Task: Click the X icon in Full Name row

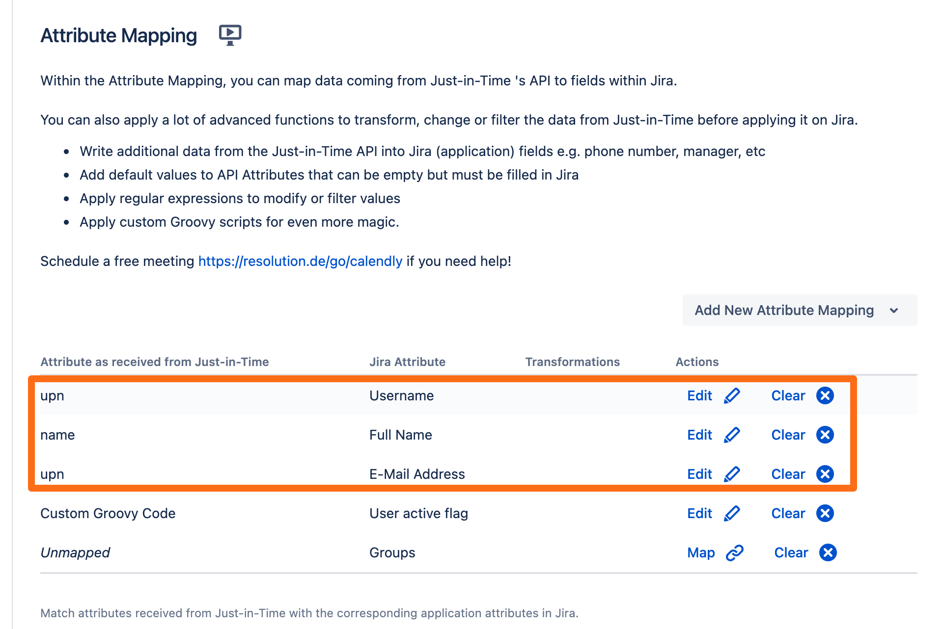Action: click(x=825, y=435)
